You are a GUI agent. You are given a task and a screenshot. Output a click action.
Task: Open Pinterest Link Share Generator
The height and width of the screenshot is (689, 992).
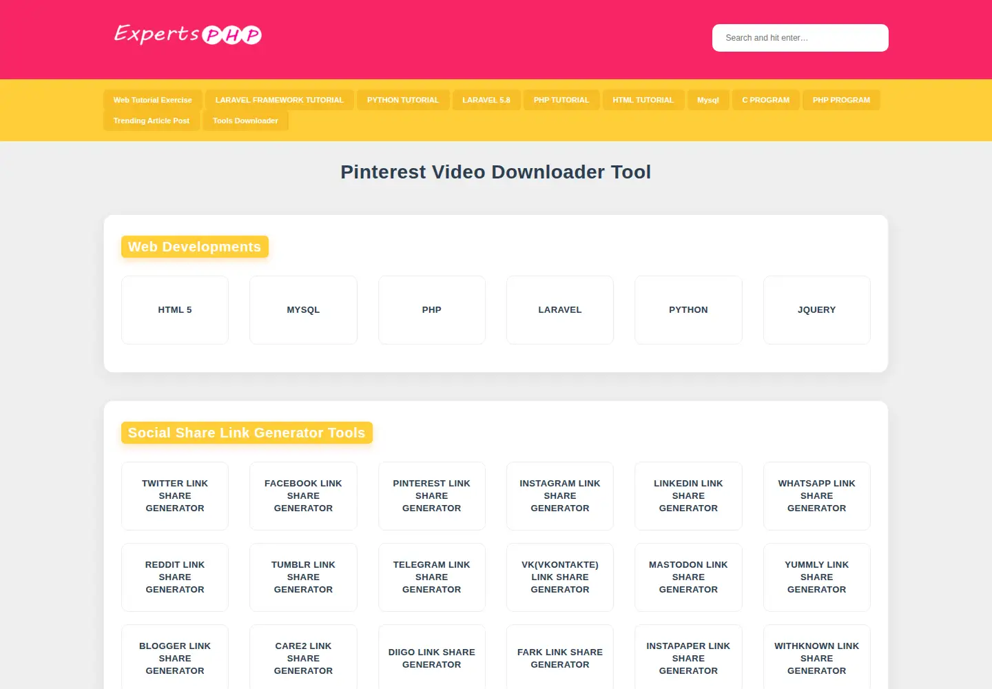pos(432,496)
